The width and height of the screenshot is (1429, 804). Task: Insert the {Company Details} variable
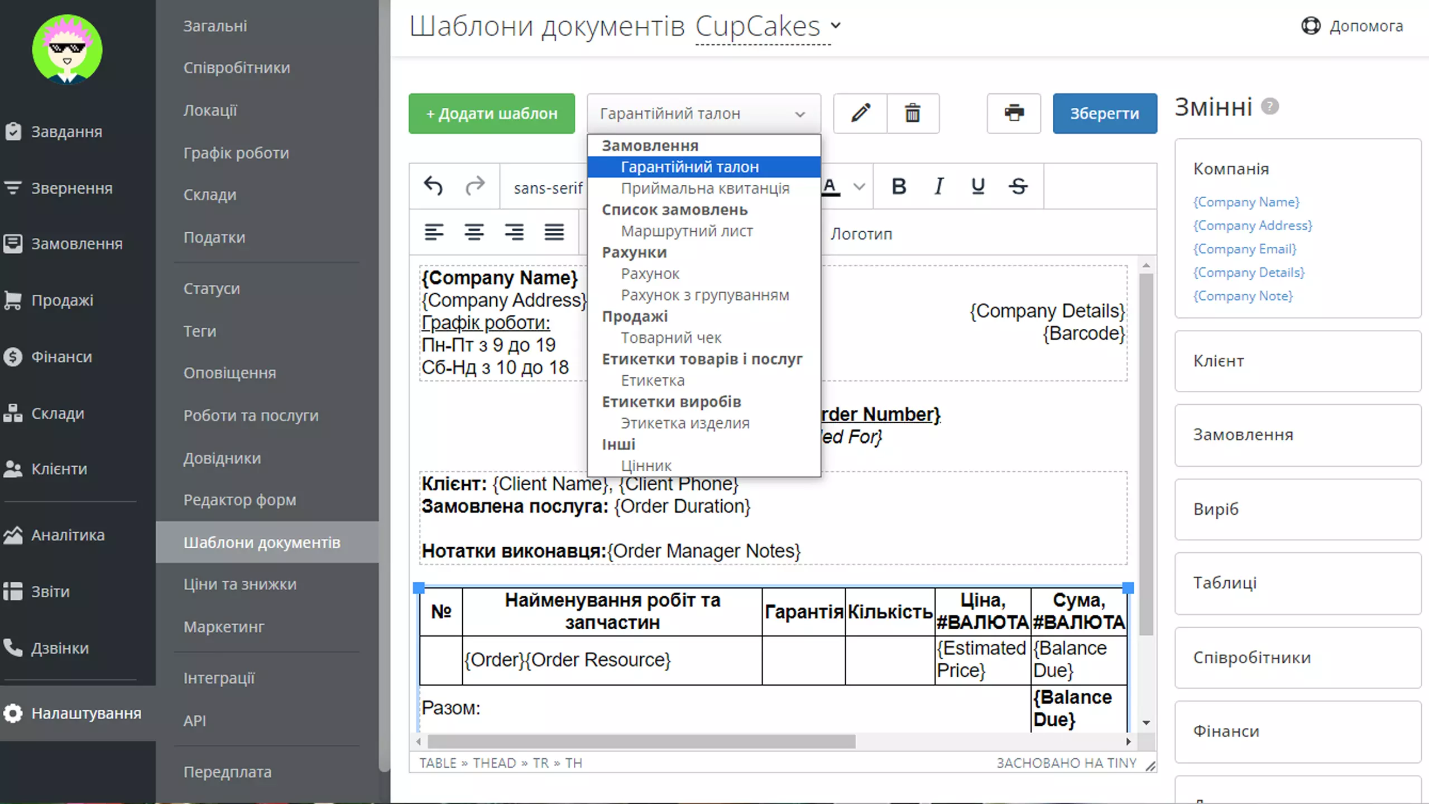(x=1249, y=272)
